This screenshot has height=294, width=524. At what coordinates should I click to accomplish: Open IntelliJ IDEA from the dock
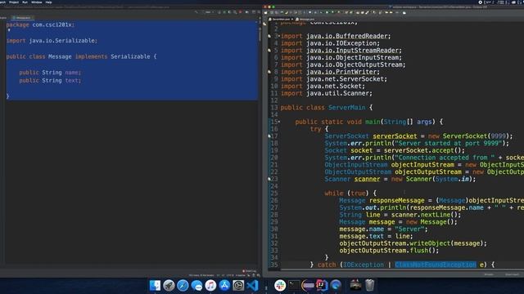[322, 285]
